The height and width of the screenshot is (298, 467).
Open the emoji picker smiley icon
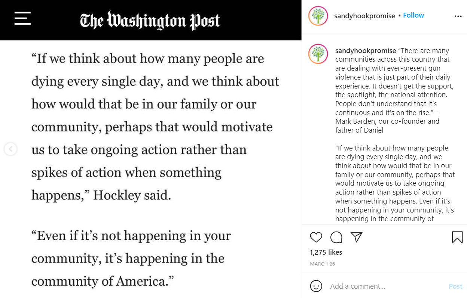click(316, 286)
